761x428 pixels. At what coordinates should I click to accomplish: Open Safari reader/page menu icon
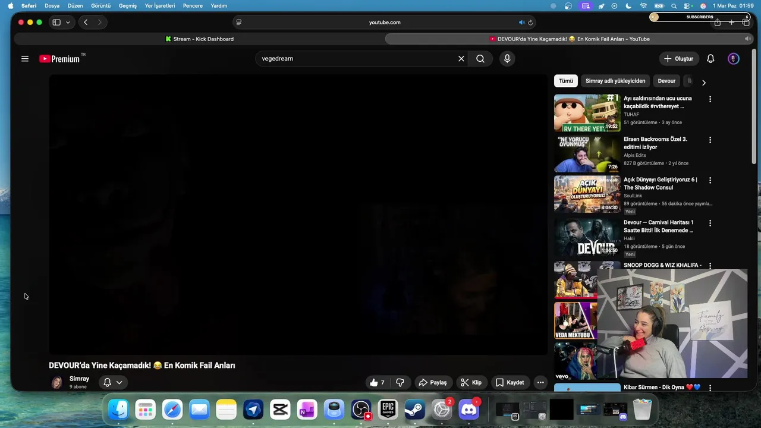pos(239,23)
